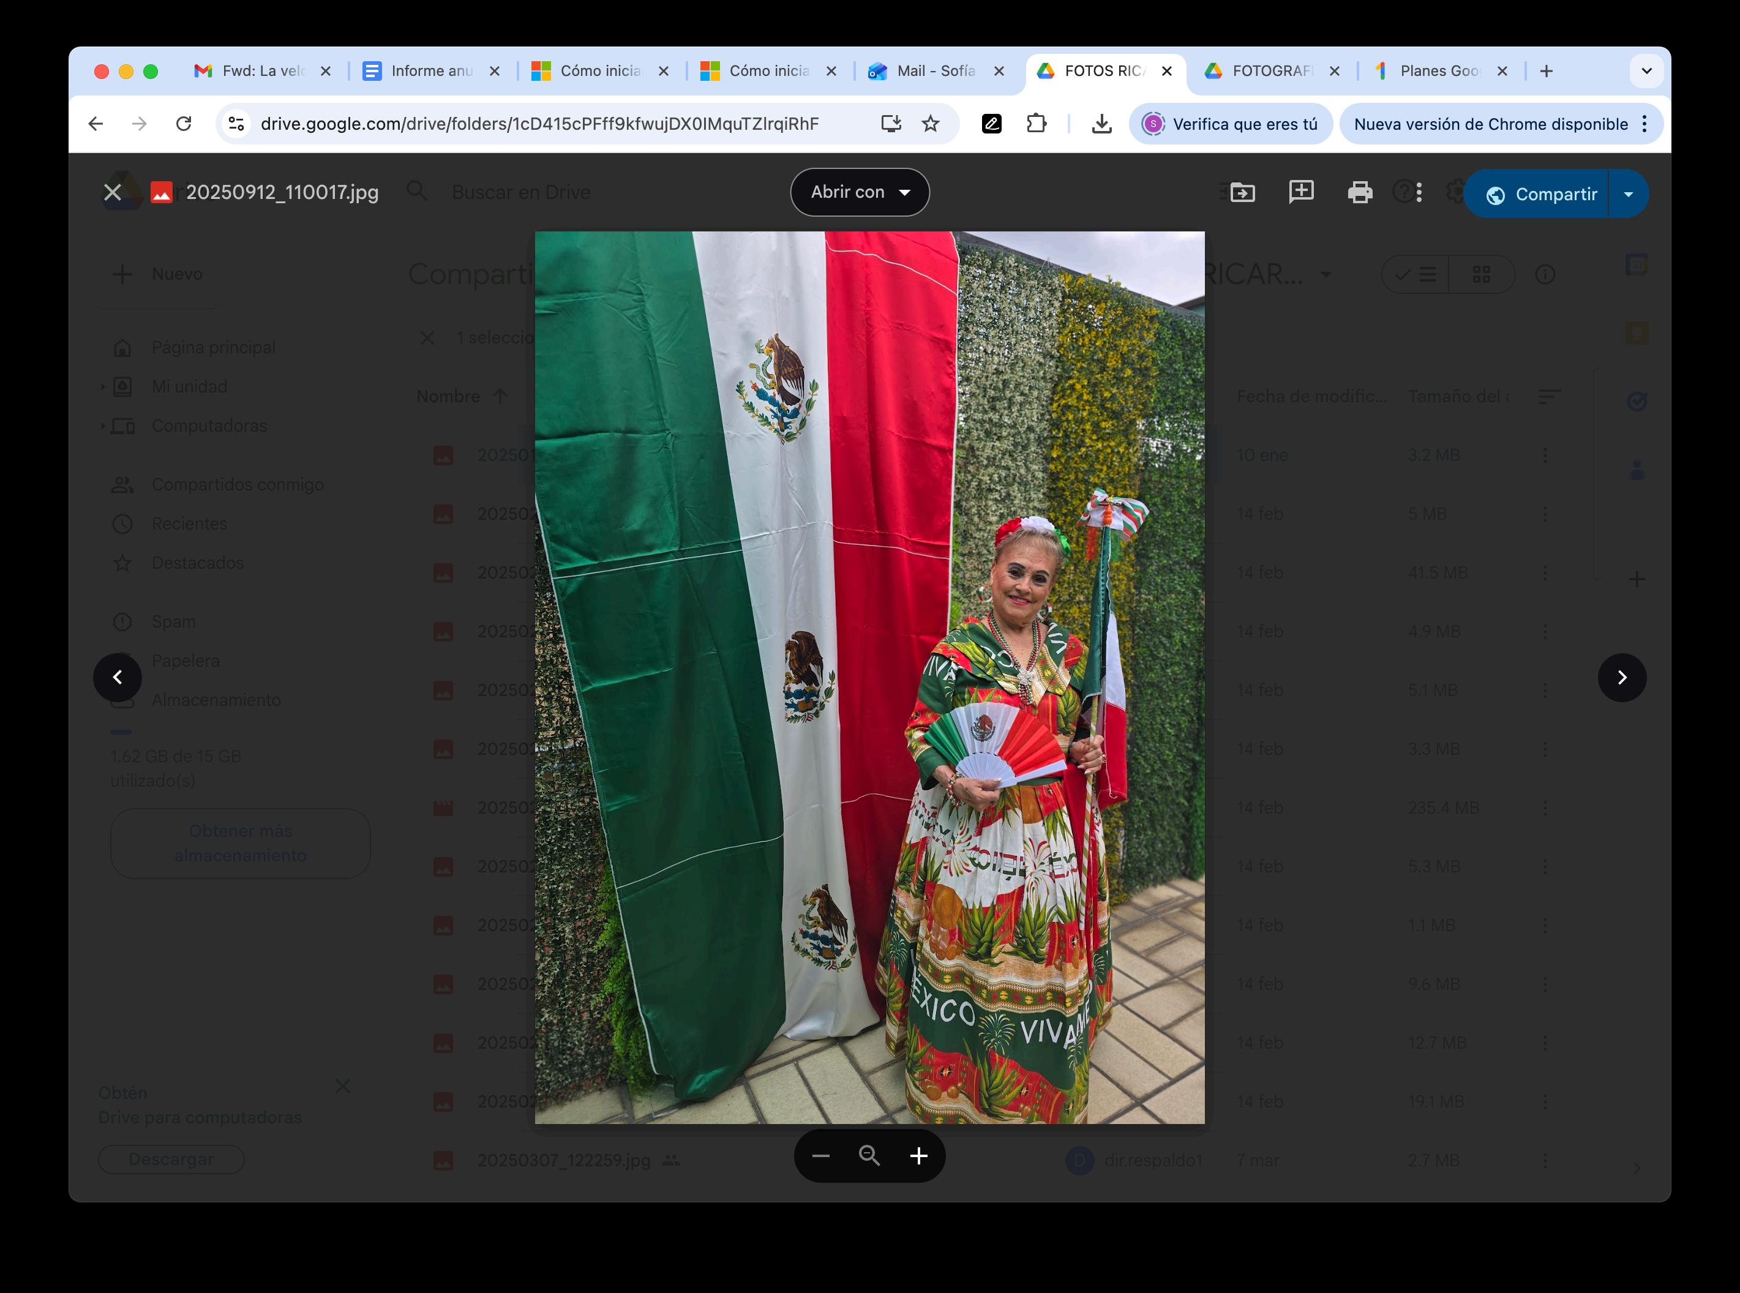Expand the Compartir dropdown arrow
The height and width of the screenshot is (1293, 1740).
point(1629,194)
